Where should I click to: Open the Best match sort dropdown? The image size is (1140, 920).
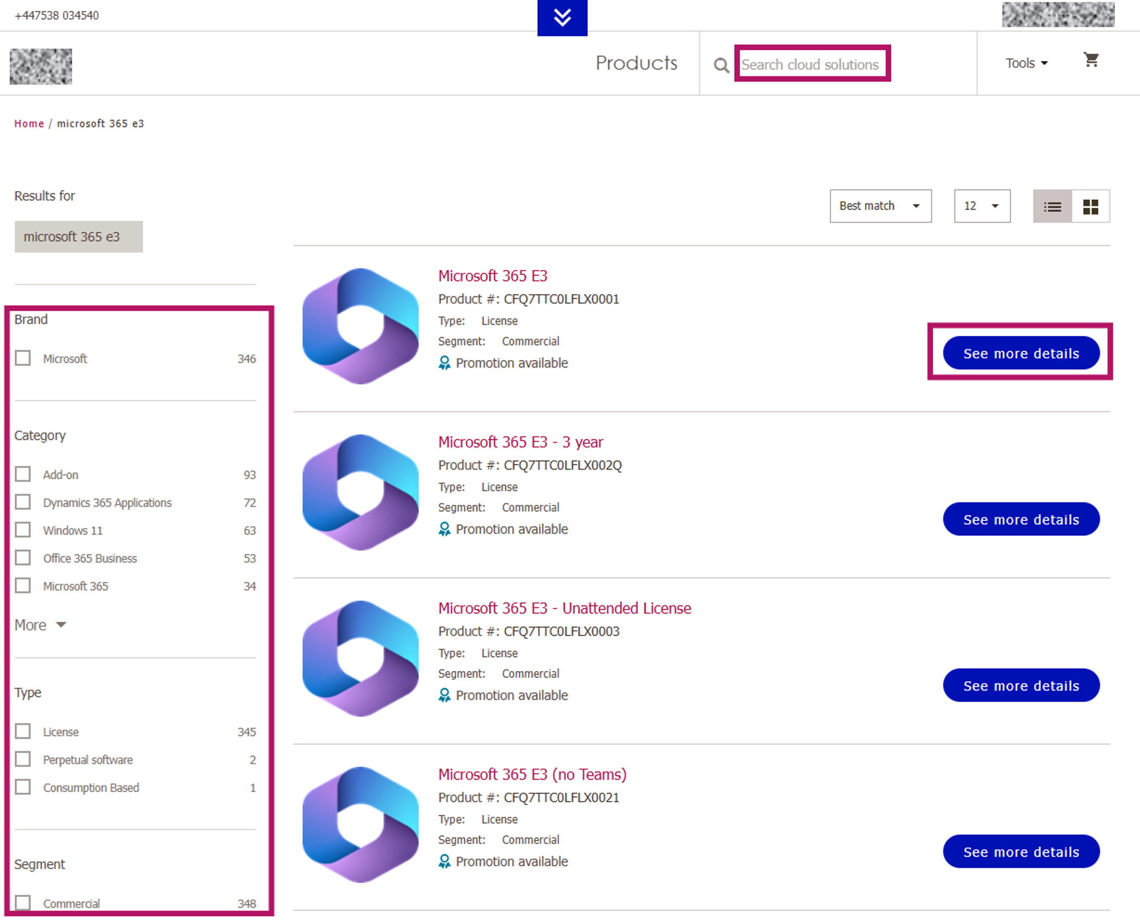pos(880,206)
